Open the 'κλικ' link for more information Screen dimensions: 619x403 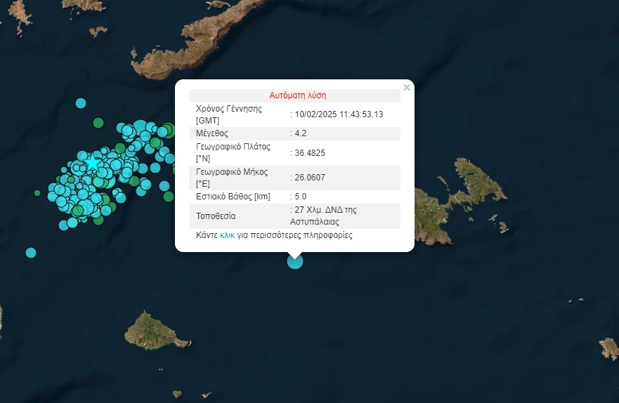pos(228,235)
